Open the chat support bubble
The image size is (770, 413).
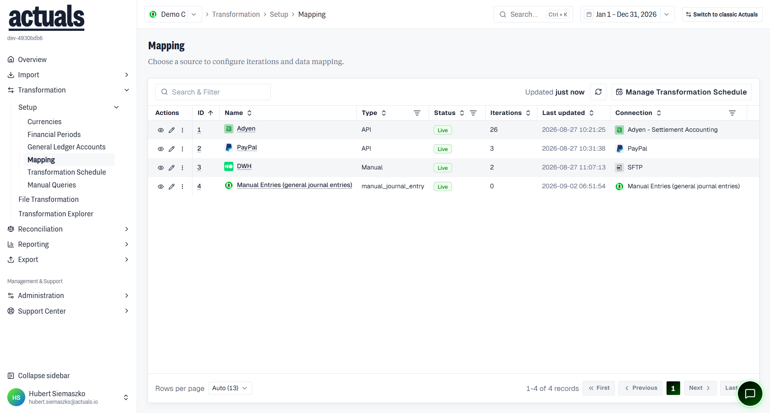click(750, 394)
